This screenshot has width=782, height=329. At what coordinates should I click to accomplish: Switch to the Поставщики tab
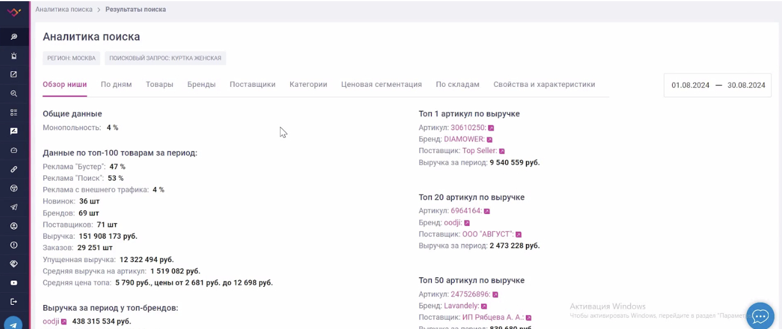[x=253, y=84]
